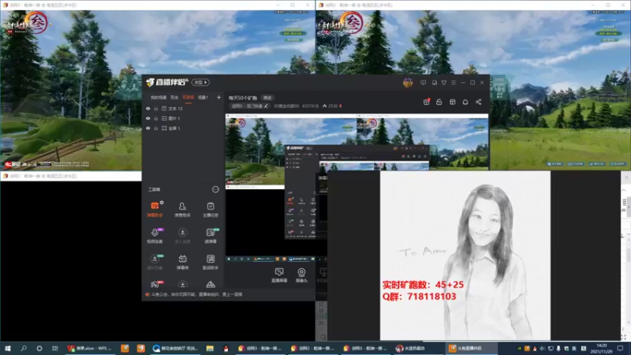Screen dimensions: 631x355
Task: Open File Explorer on taskbar
Action: point(210,348)
